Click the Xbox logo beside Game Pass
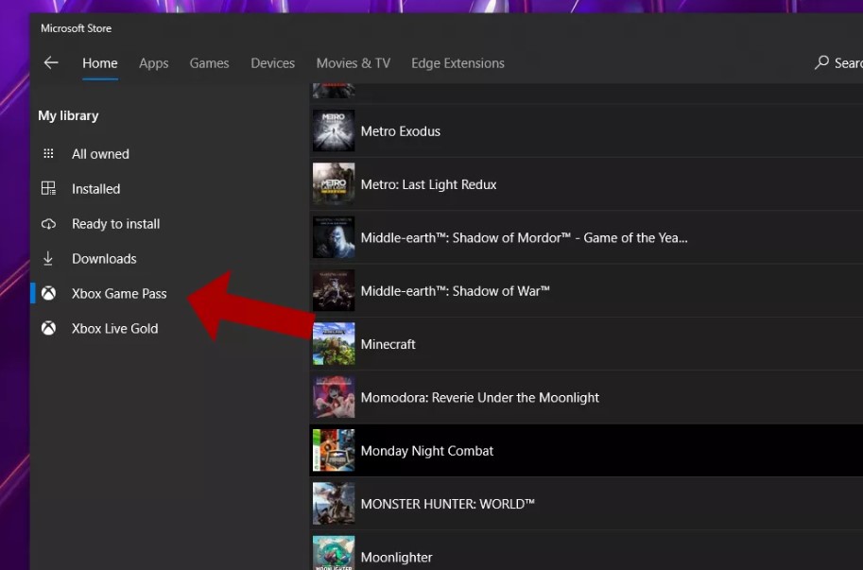Image resolution: width=863 pixels, height=570 pixels. (48, 293)
